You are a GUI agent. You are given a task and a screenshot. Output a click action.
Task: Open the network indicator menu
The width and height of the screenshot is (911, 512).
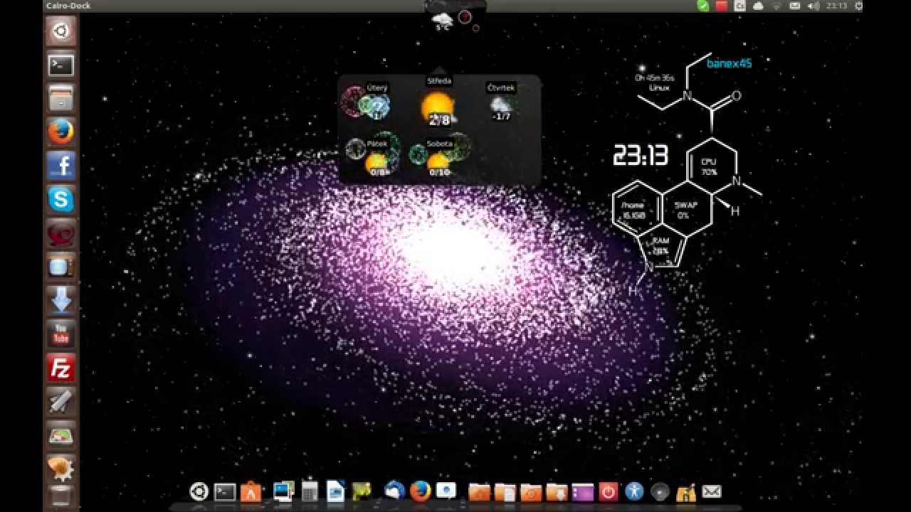[x=777, y=6]
